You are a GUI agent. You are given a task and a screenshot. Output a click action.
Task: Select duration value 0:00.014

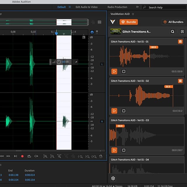30,175
